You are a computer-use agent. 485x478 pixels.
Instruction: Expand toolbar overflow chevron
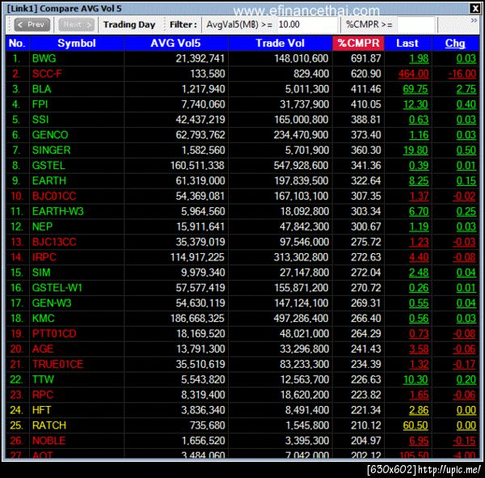[474, 21]
